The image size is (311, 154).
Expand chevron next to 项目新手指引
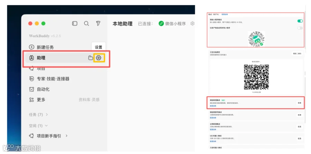click(67, 136)
